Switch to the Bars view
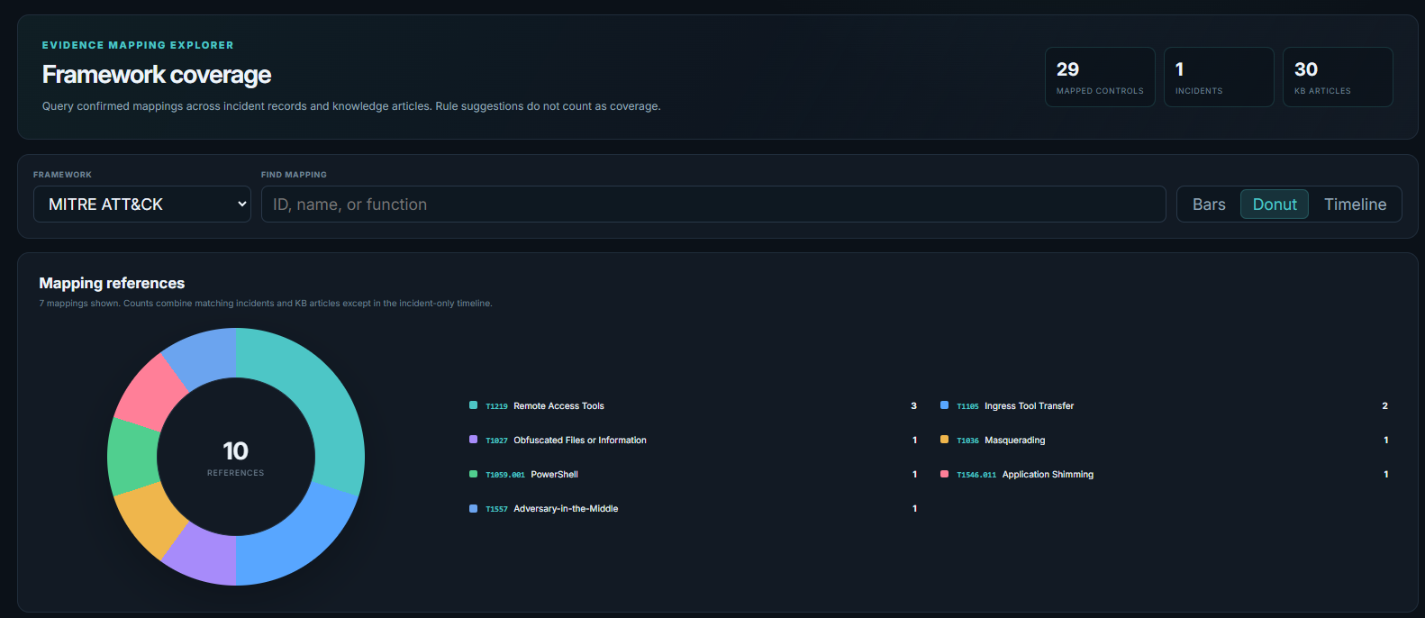Image resolution: width=1425 pixels, height=618 pixels. tap(1209, 204)
